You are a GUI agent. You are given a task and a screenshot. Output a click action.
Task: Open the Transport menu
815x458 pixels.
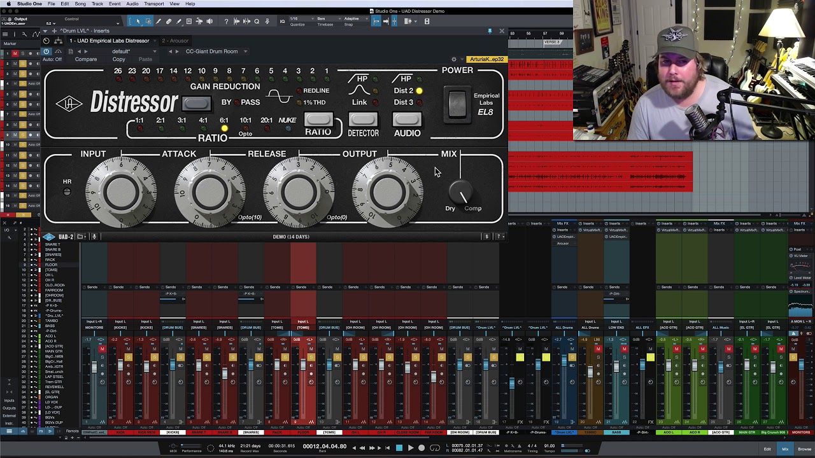[154, 4]
